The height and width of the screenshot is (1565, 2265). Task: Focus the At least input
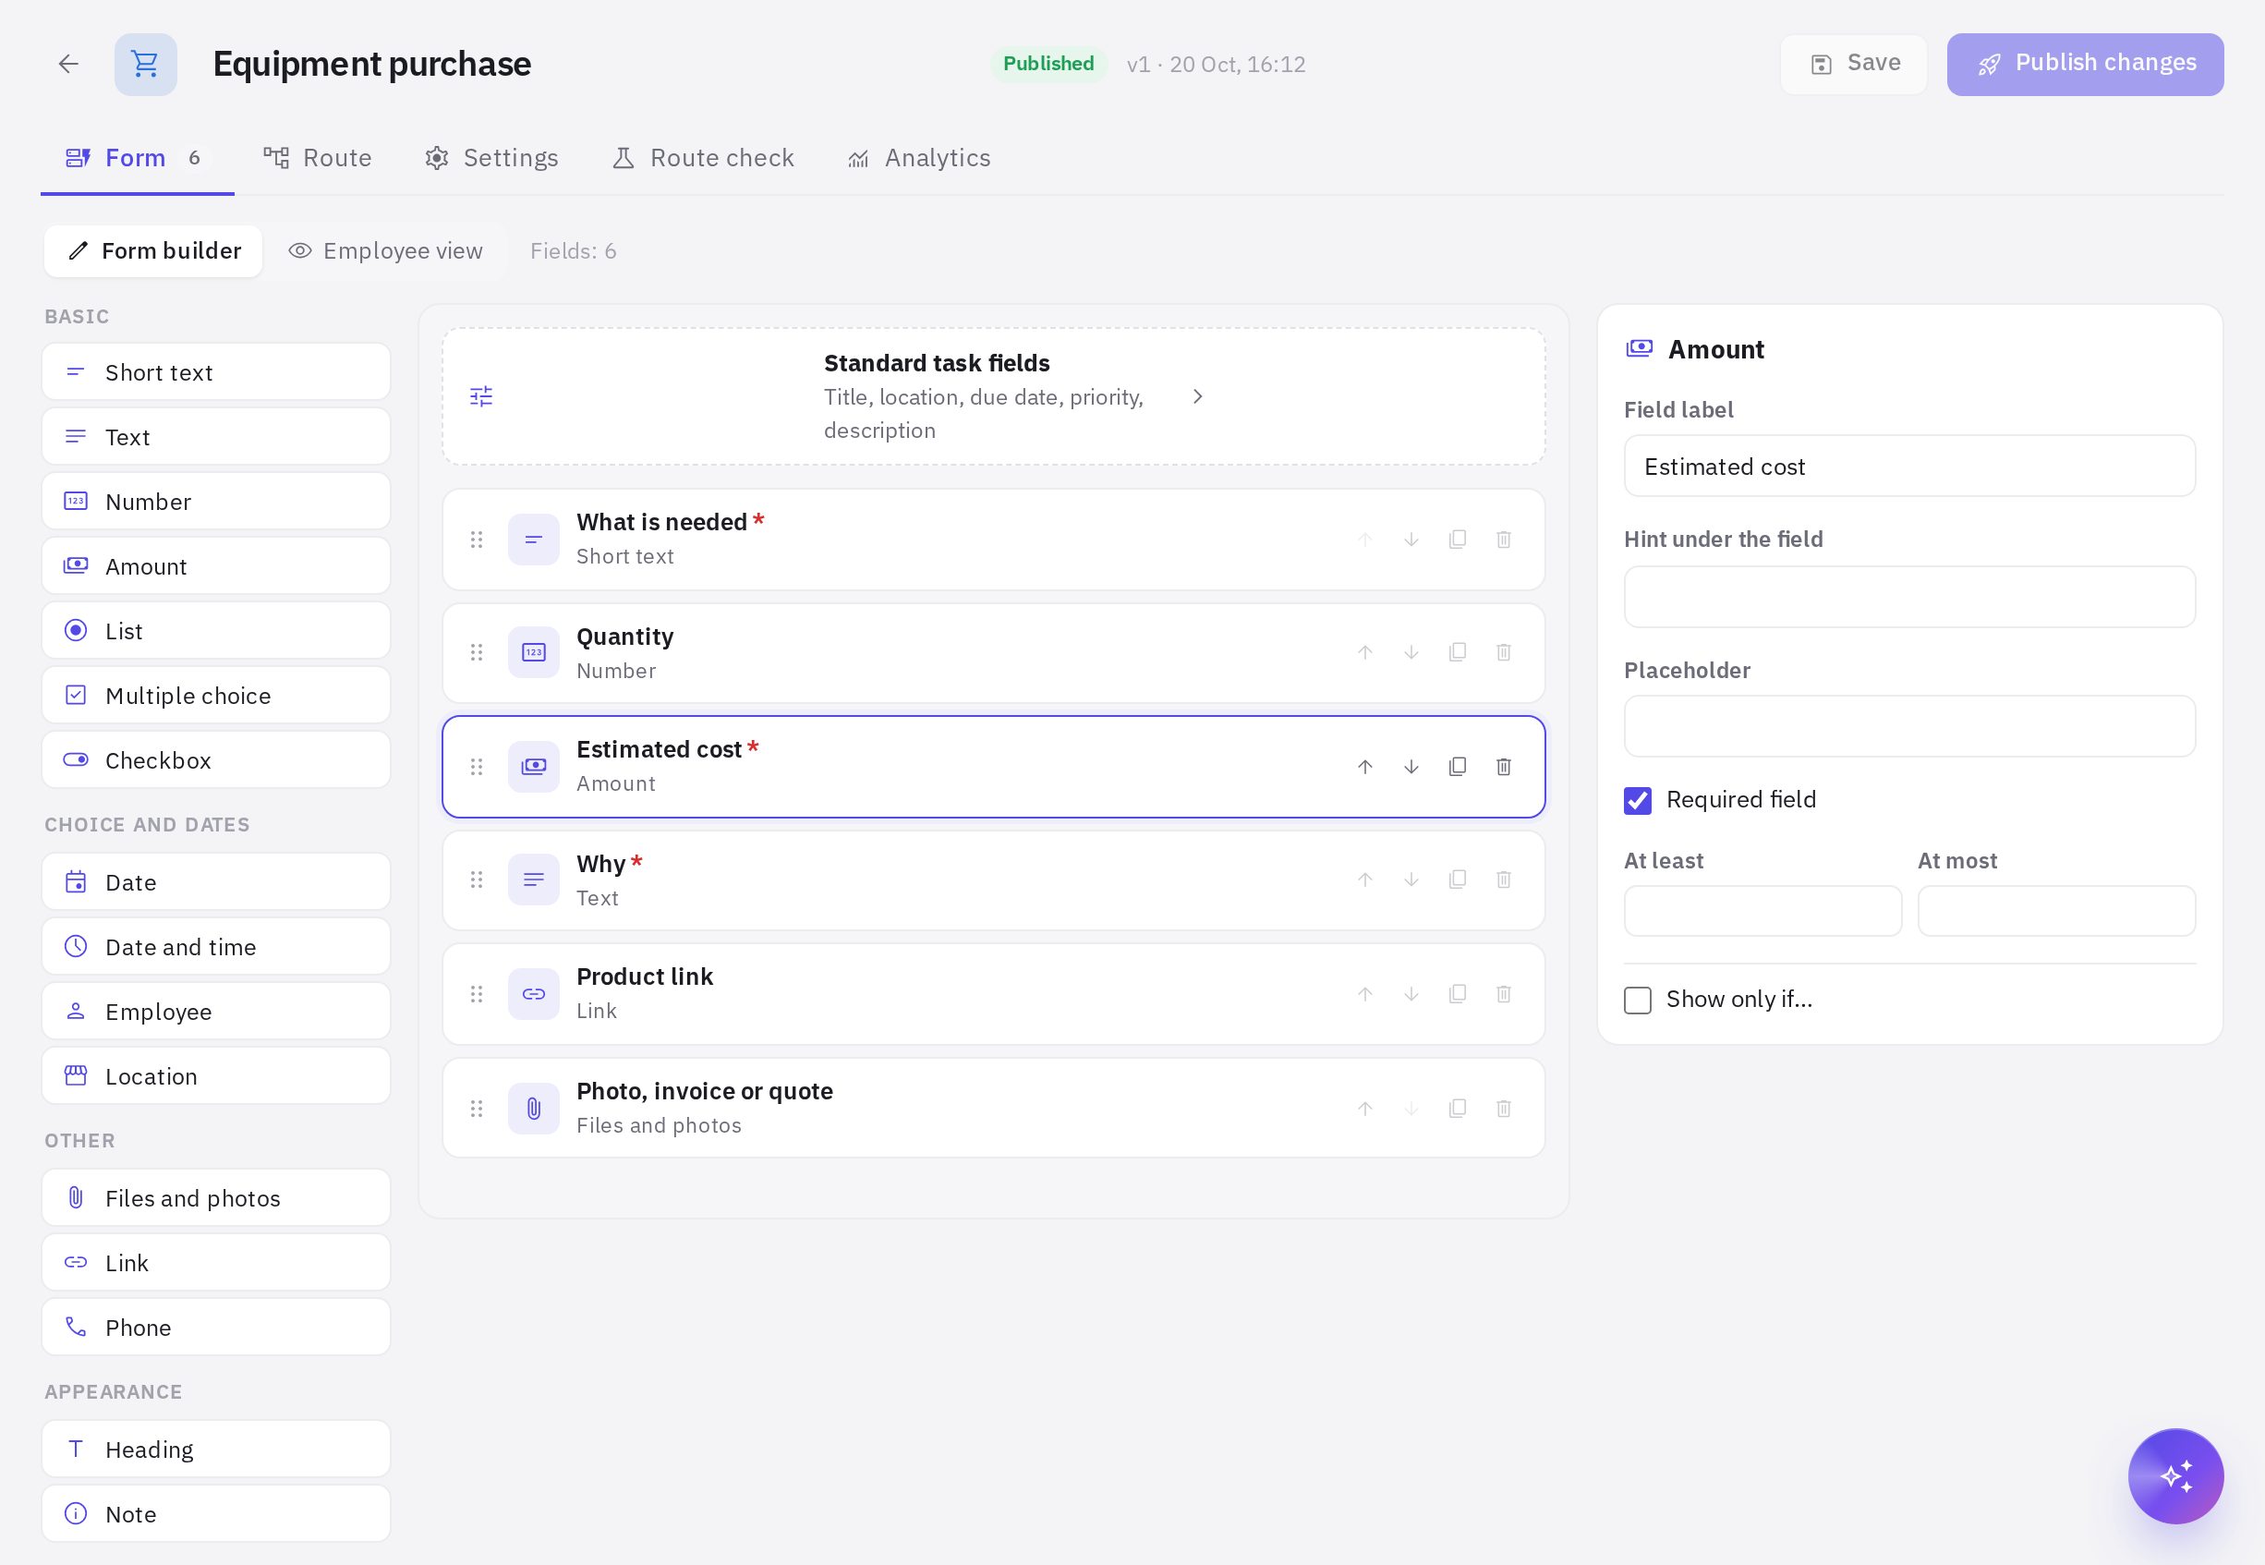click(x=1762, y=911)
